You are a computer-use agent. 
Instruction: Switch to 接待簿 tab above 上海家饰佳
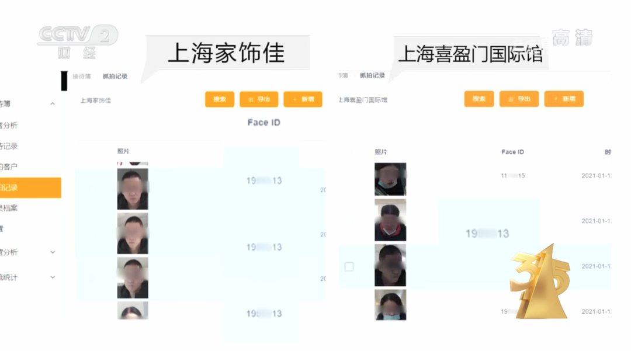[x=82, y=77]
